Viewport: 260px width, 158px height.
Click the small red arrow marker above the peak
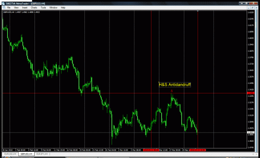point(172,91)
